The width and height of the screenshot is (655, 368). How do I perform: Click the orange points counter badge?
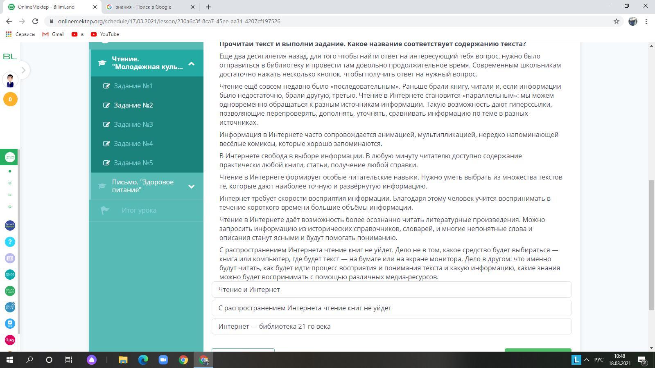coord(10,99)
